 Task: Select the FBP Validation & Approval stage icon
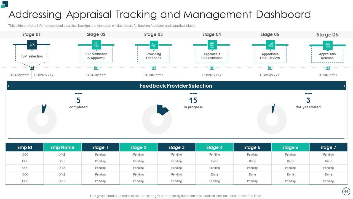(96, 44)
